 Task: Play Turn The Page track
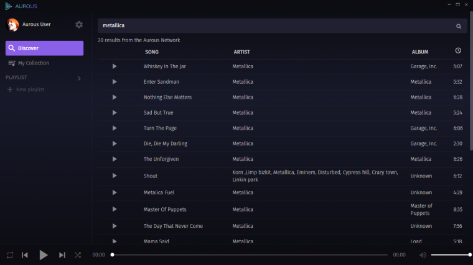tap(115, 128)
